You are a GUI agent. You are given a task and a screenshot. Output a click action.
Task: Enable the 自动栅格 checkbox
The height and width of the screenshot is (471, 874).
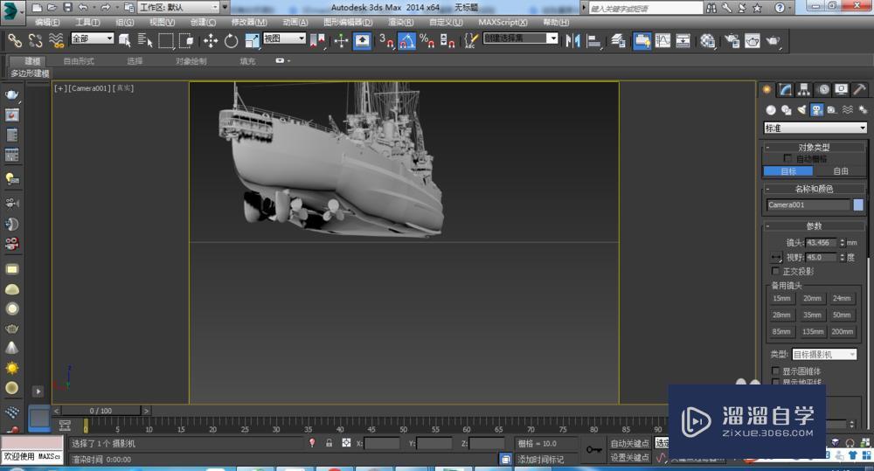click(787, 159)
